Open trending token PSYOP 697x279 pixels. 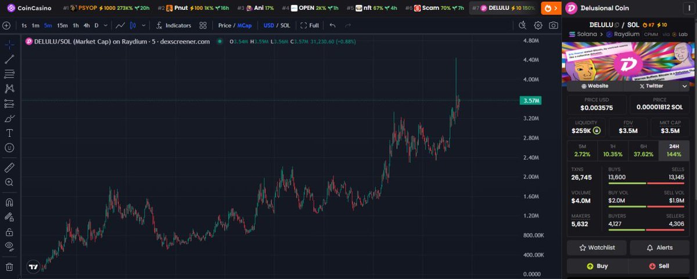[x=106, y=8]
